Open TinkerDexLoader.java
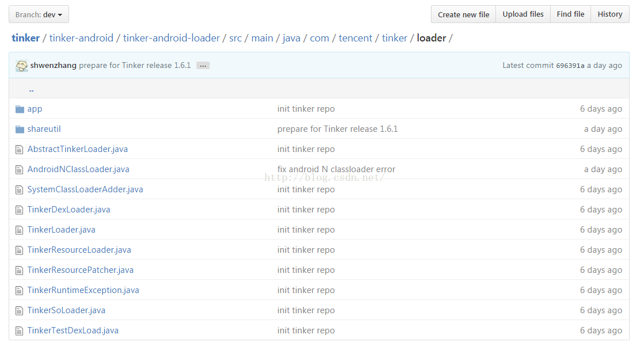Image resolution: width=640 pixels, height=342 pixels. (x=69, y=210)
